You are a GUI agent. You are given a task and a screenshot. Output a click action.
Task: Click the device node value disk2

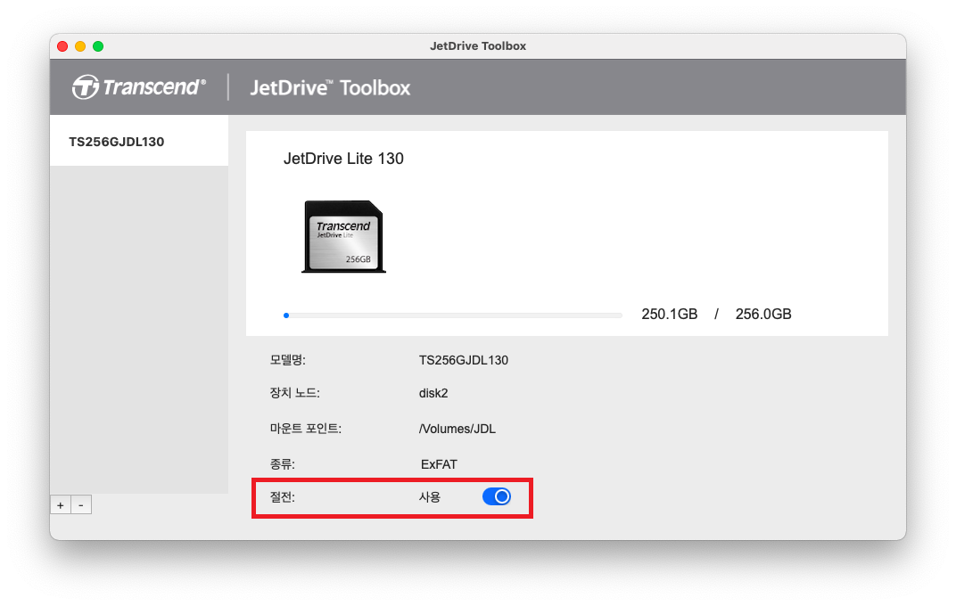(433, 393)
